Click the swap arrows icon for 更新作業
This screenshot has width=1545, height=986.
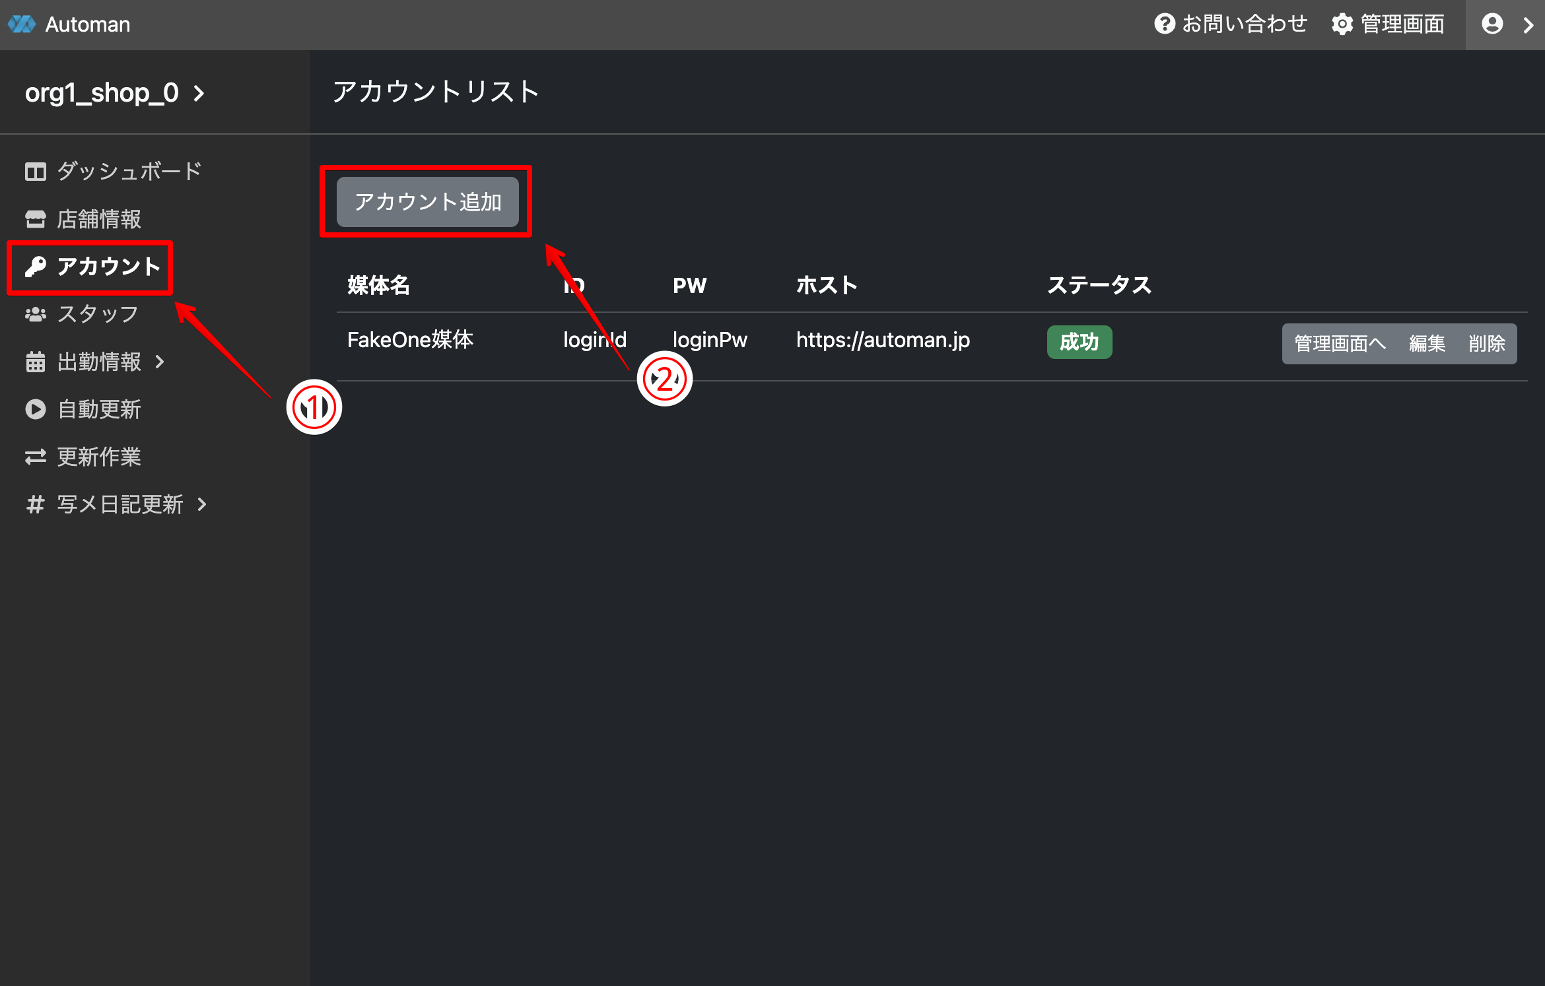coord(35,457)
